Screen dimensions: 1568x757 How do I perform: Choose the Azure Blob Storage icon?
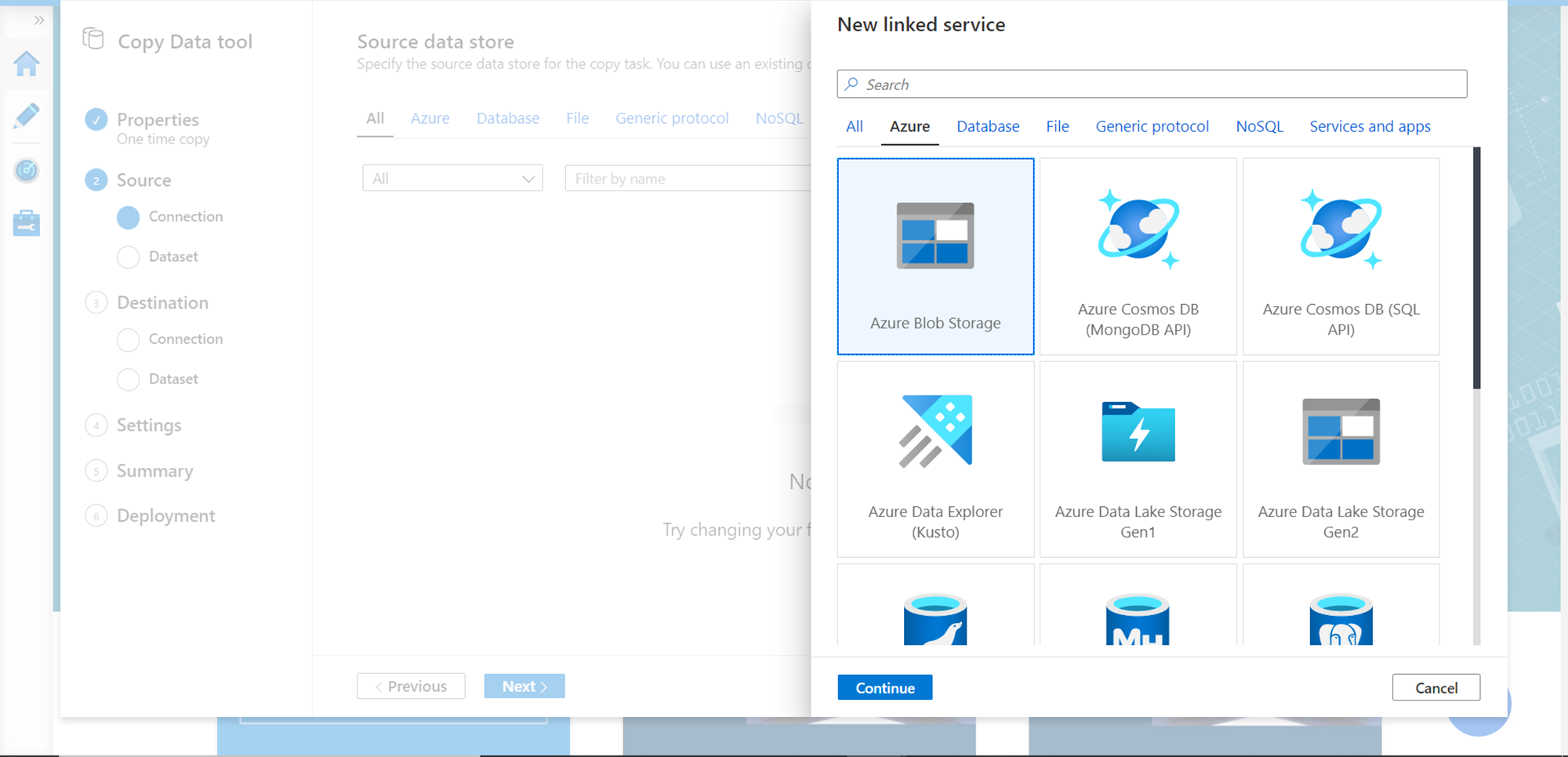coord(935,236)
